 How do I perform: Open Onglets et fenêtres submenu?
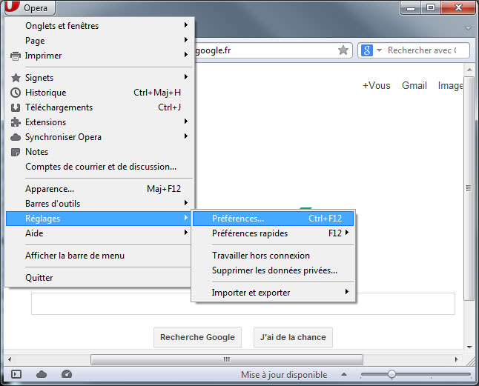coord(100,26)
